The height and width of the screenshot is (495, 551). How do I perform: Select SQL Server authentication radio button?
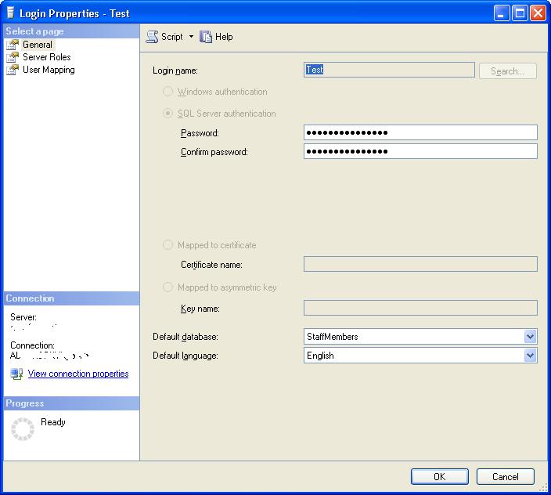coord(167,114)
